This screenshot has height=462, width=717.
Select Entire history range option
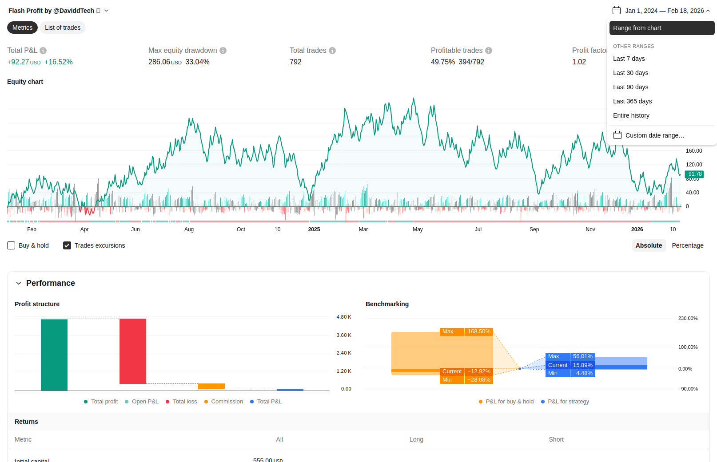coord(631,115)
